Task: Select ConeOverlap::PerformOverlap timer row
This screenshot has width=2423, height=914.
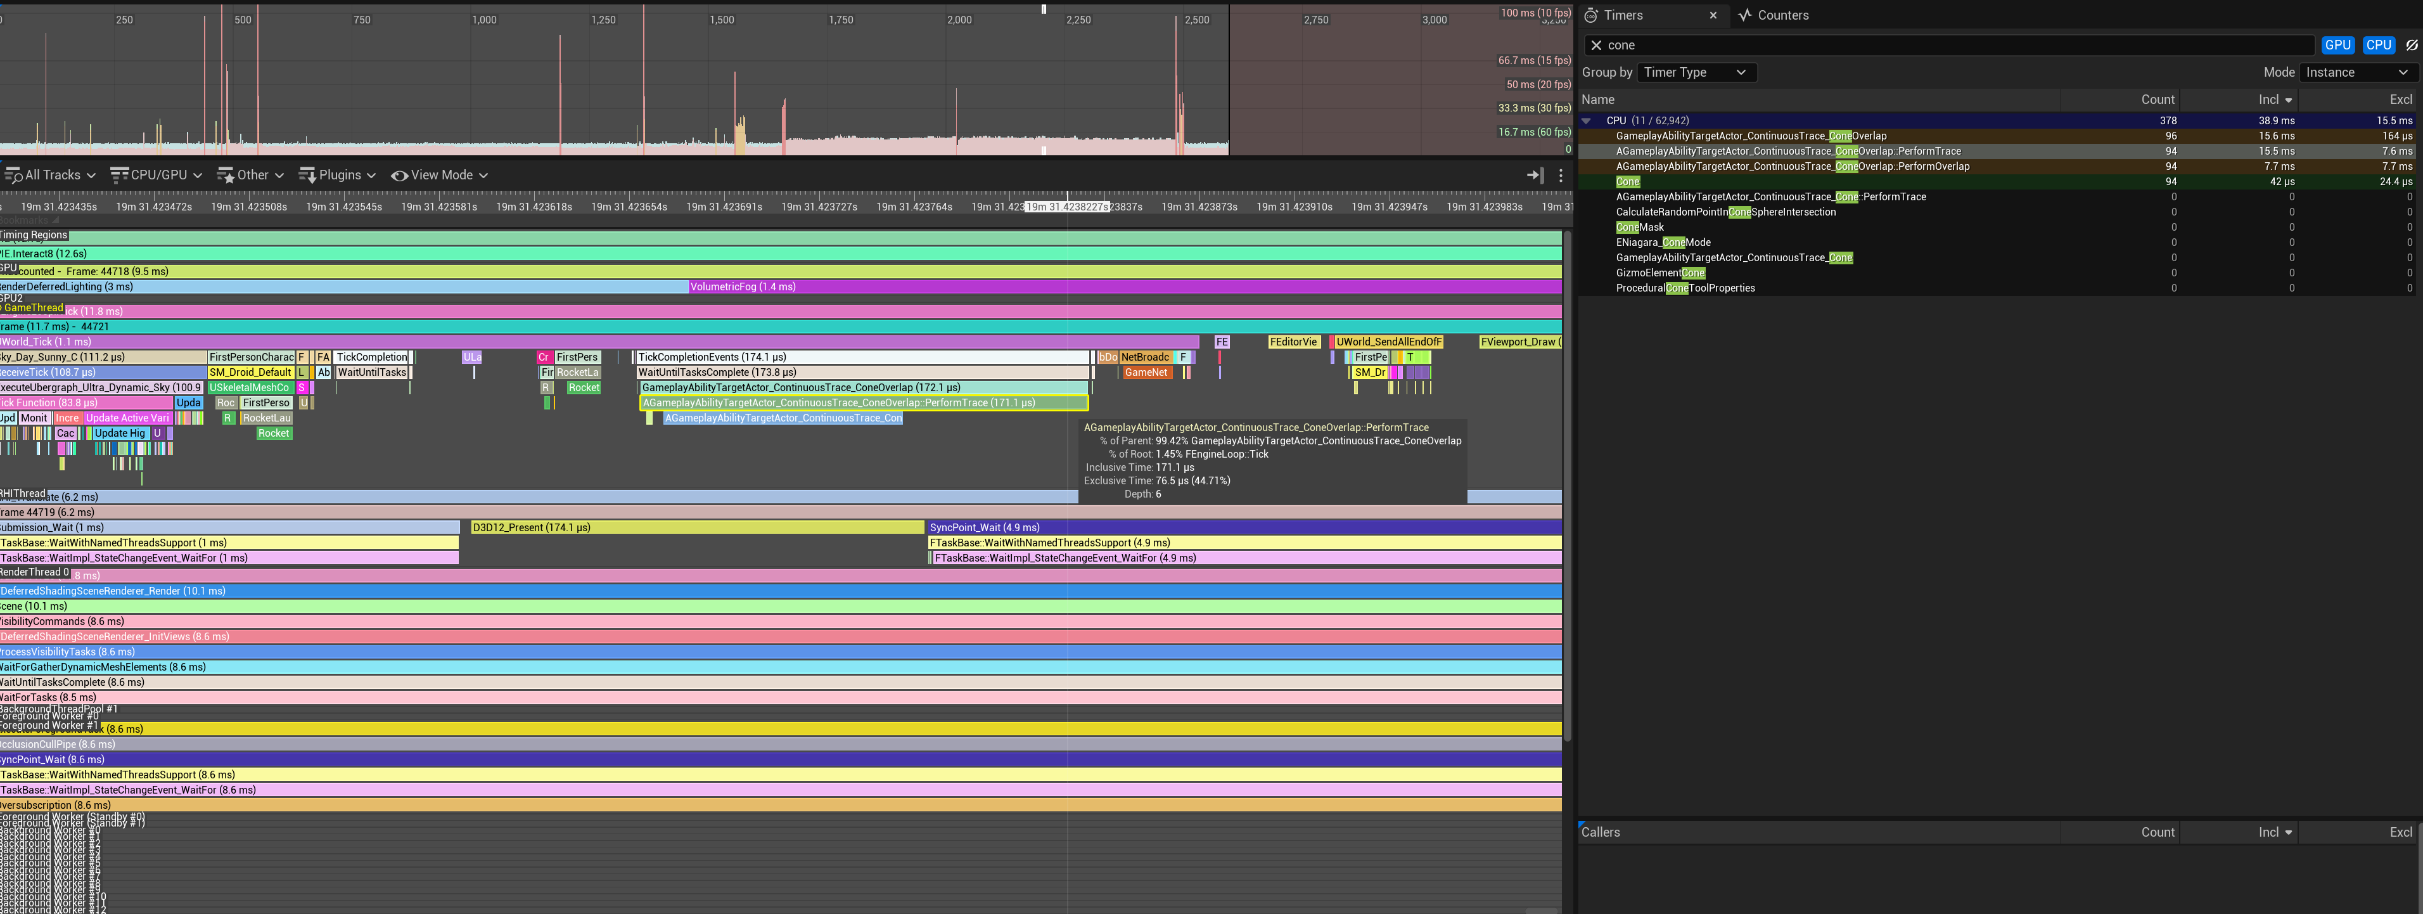Action: [1997, 167]
